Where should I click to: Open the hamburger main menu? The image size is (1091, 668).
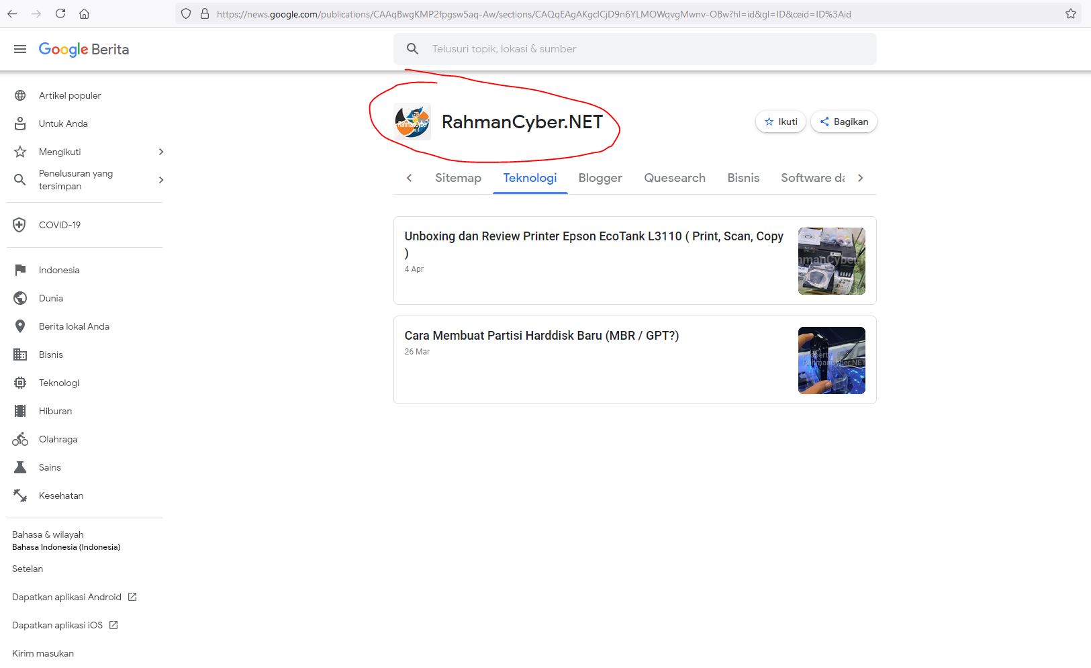pyautogui.click(x=20, y=49)
